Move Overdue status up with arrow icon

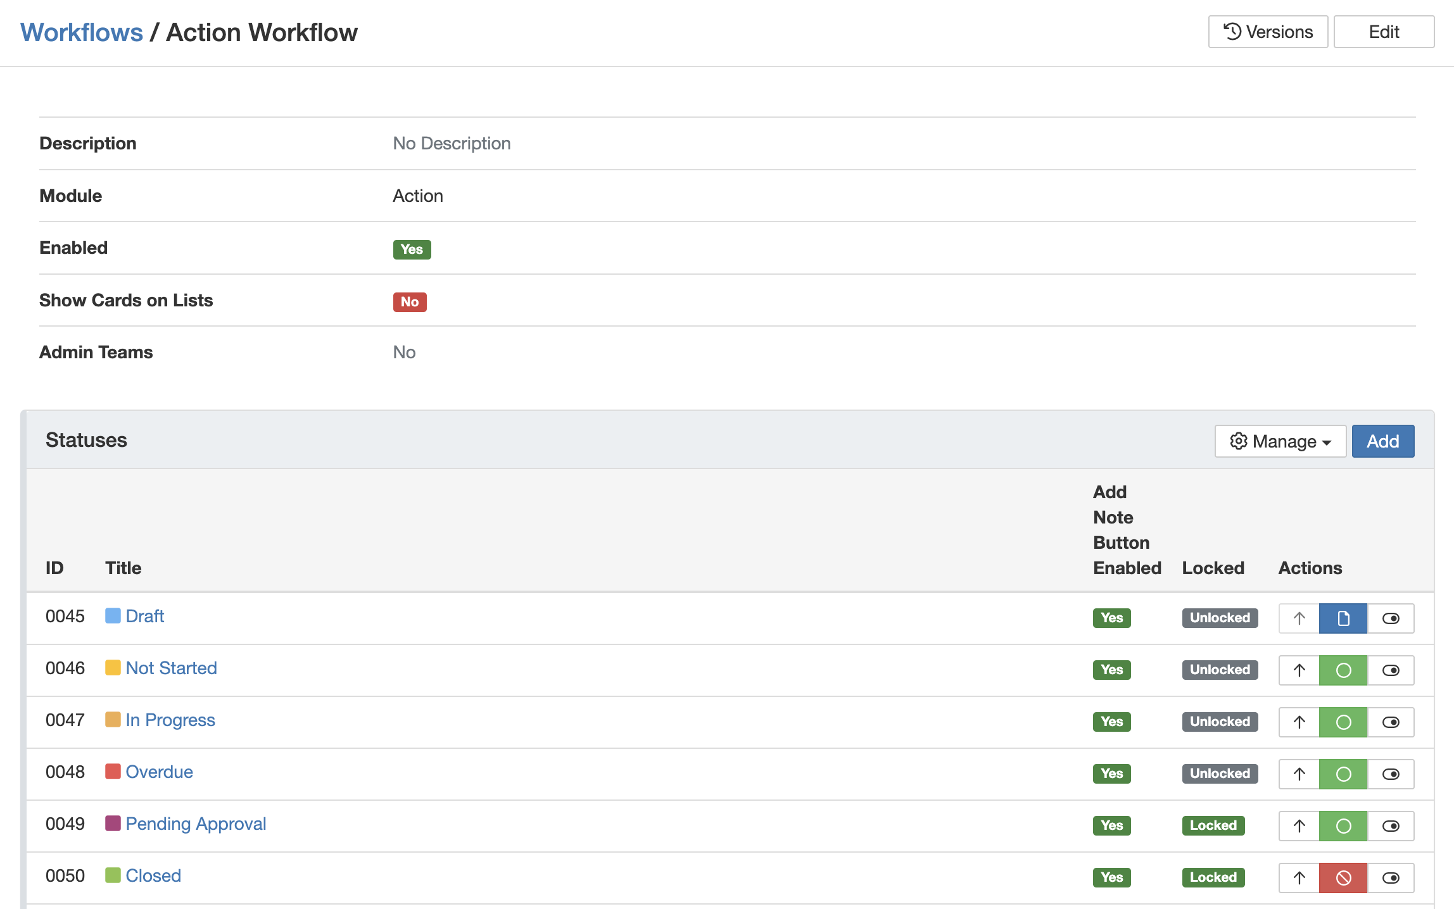tap(1299, 774)
